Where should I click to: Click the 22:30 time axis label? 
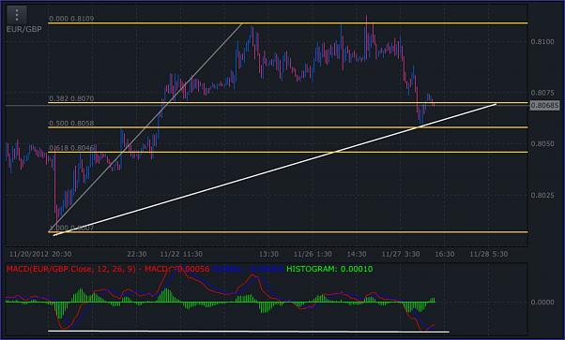pos(137,254)
